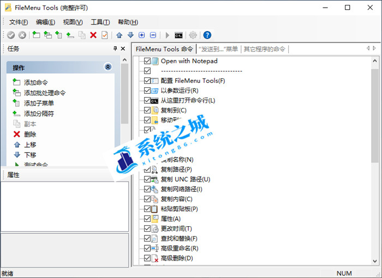Click the Add submenu toolbar icon
This screenshot has height=278, width=382.
pos(59,35)
